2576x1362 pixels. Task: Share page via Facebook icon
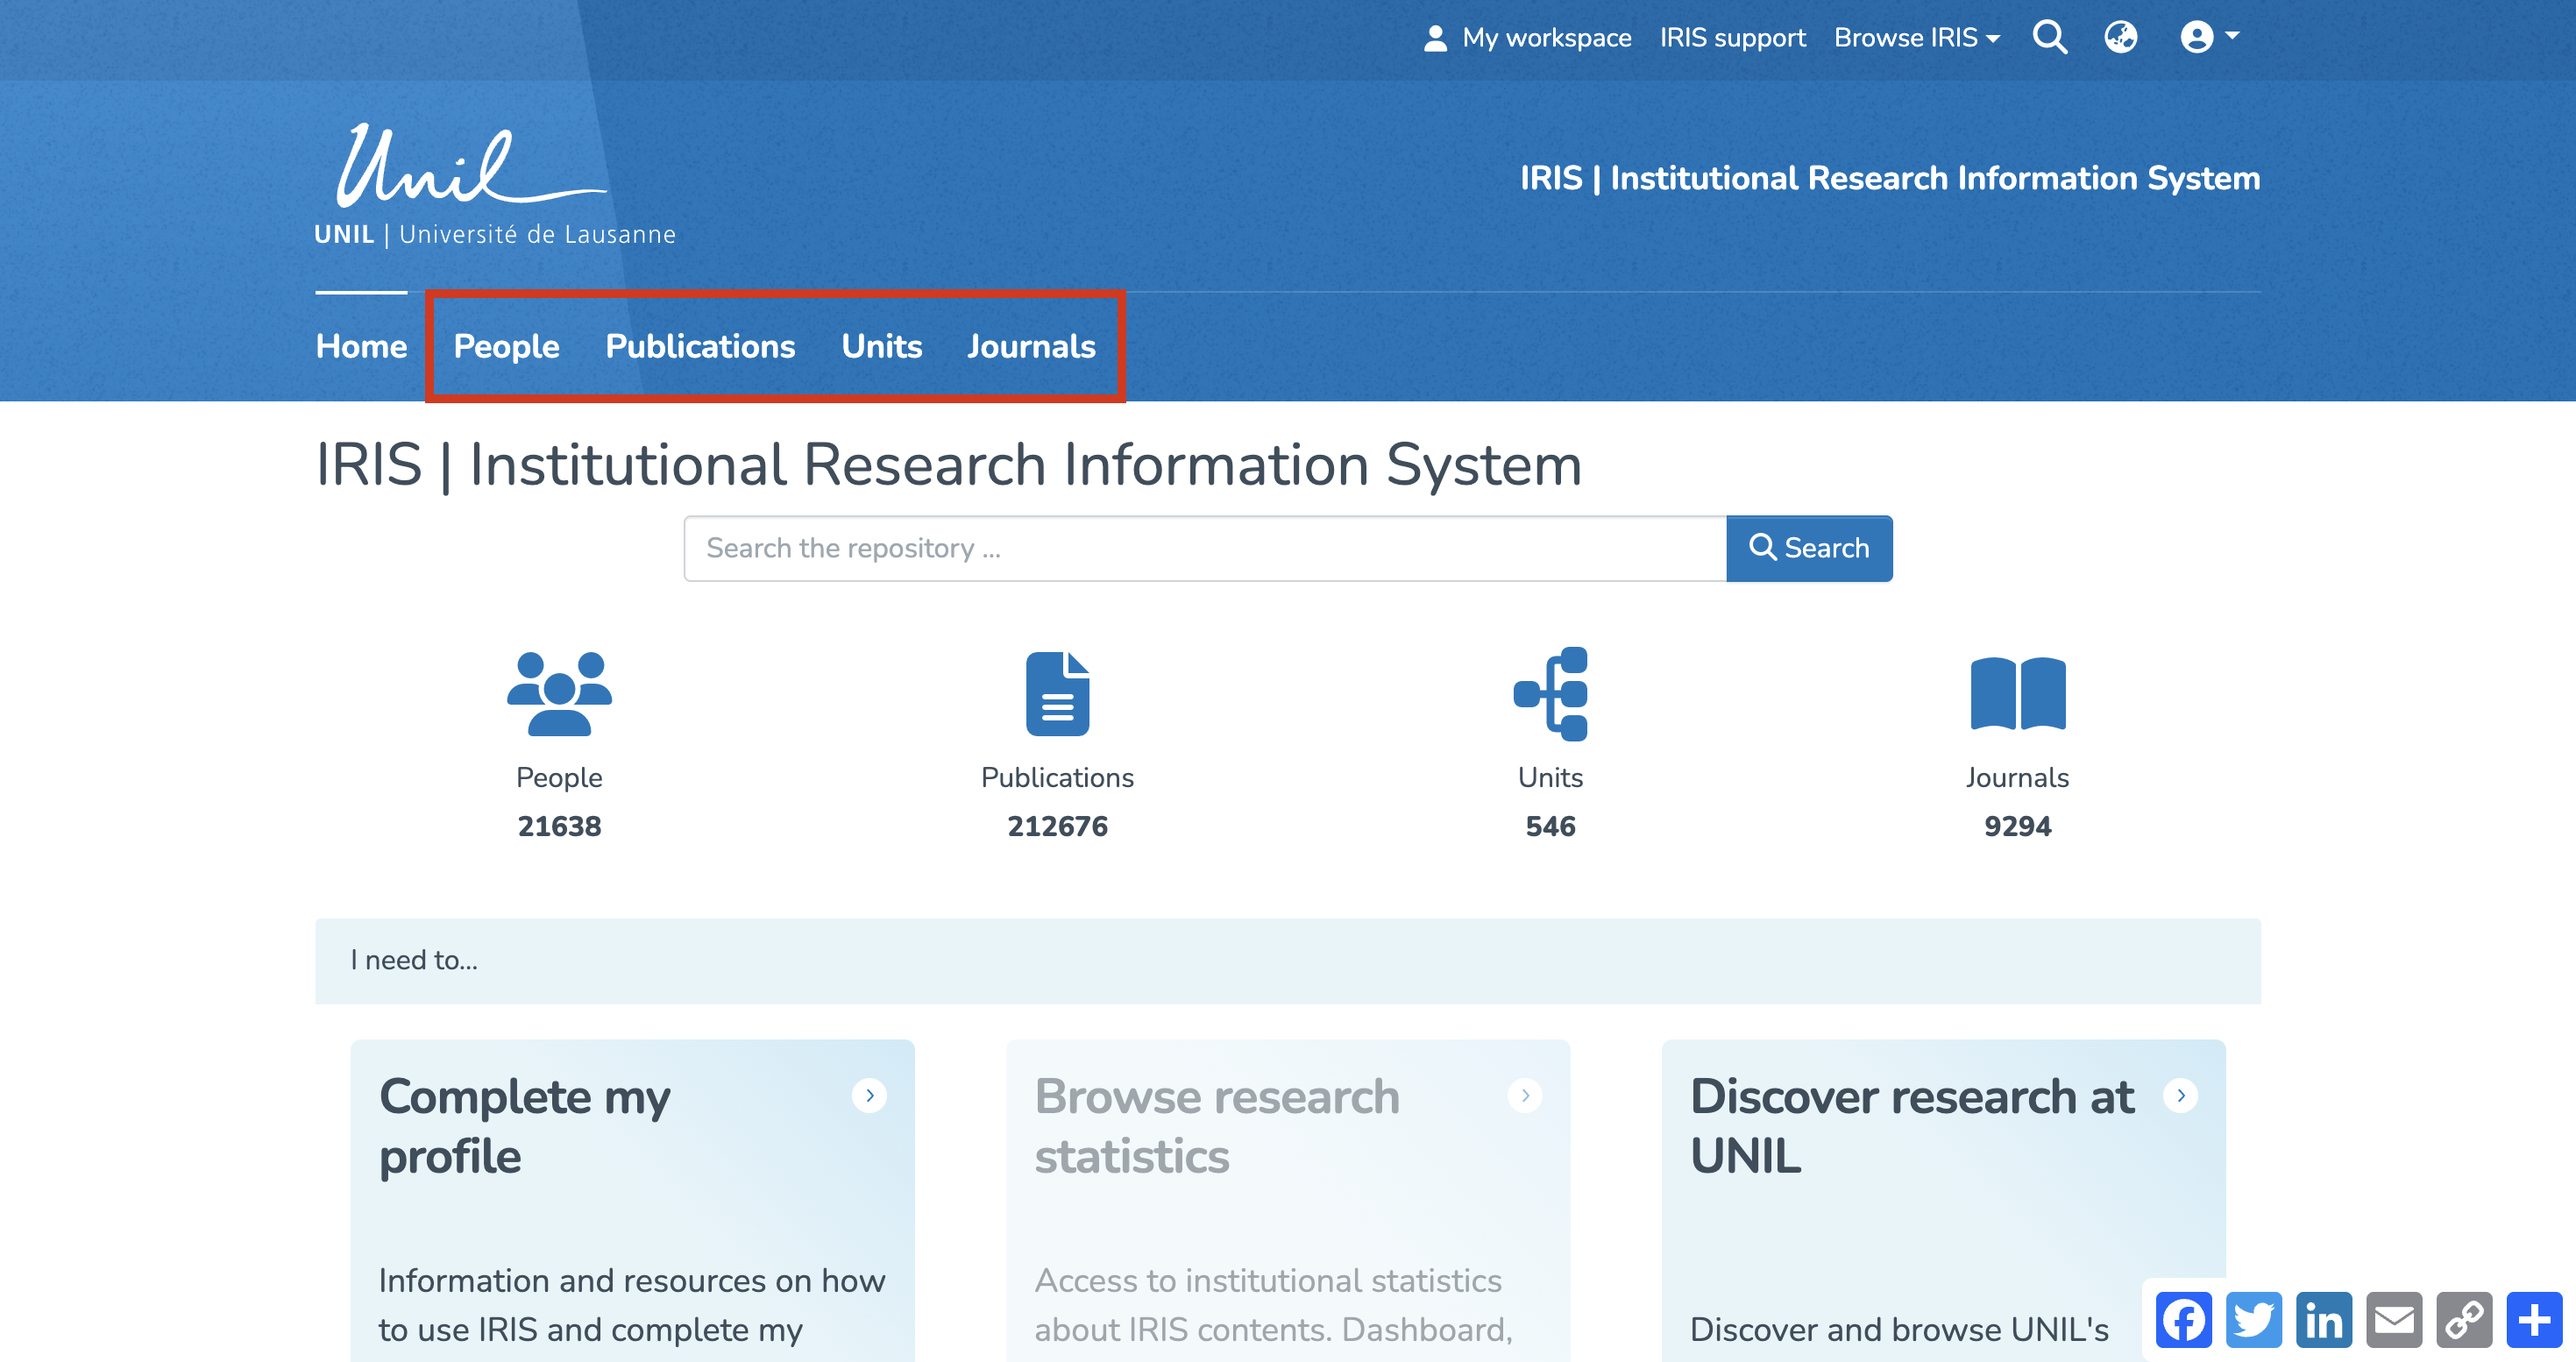click(x=2183, y=1320)
